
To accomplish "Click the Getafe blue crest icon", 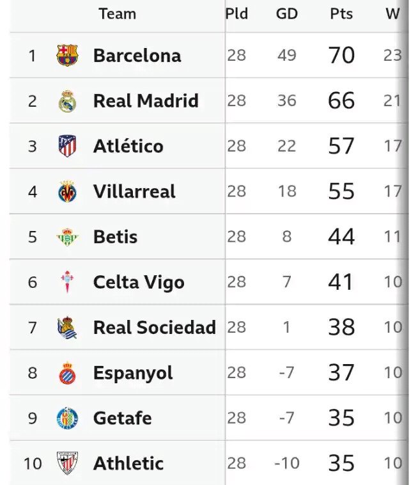I will coord(67,418).
